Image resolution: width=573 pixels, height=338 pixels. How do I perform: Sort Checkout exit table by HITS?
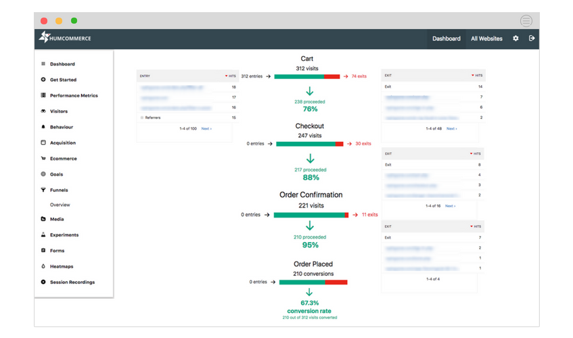point(476,153)
